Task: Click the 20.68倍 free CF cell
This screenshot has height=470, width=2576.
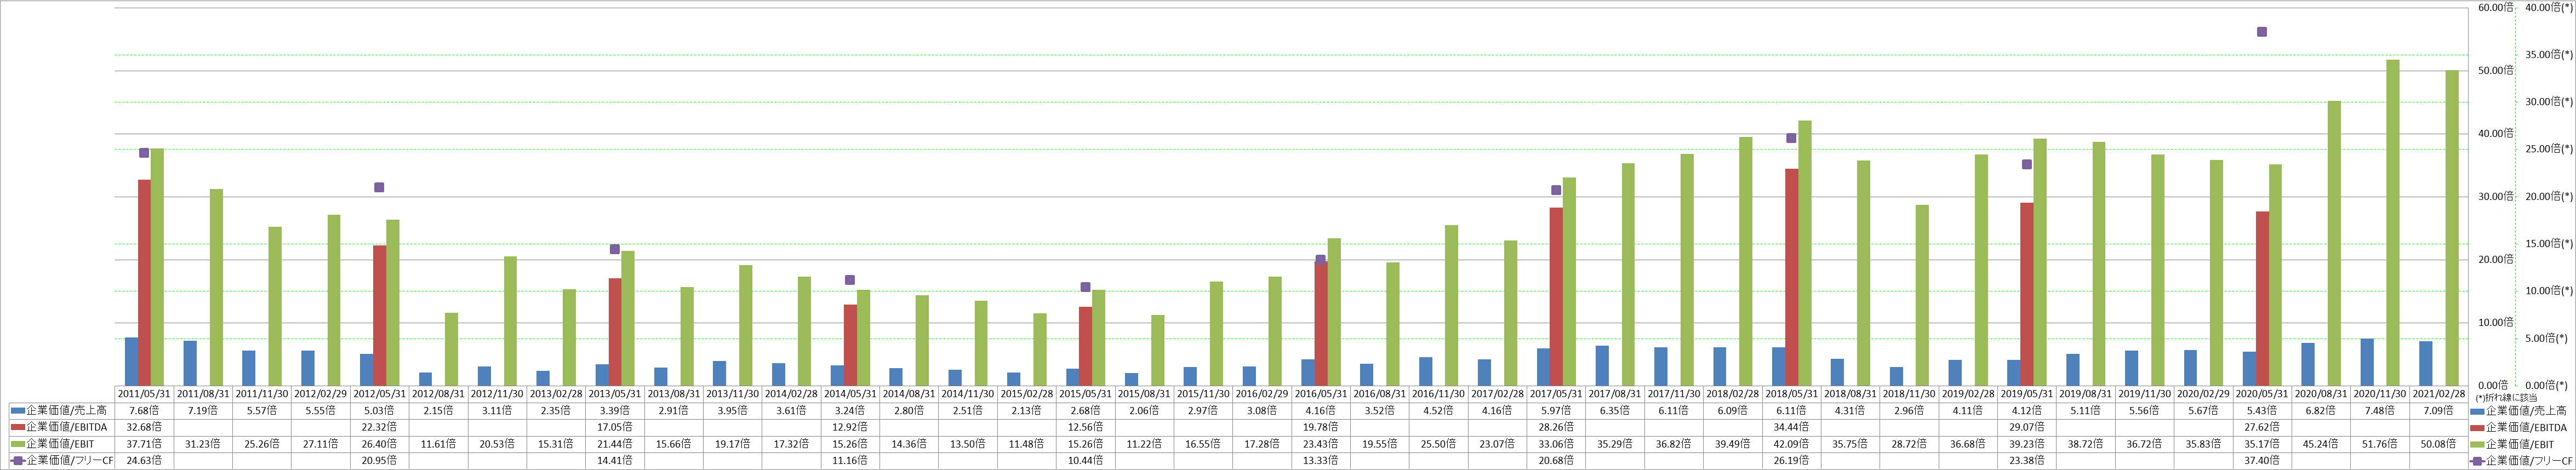Action: (x=1556, y=460)
